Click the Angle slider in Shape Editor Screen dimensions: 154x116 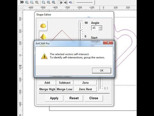[81, 30]
